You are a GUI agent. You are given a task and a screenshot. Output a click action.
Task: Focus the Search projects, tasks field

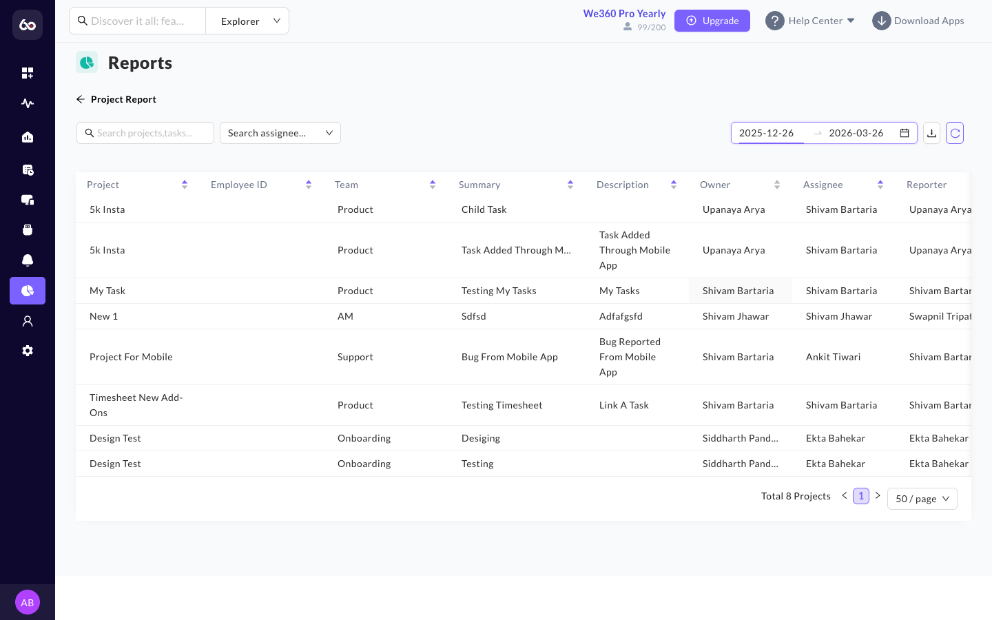(145, 133)
